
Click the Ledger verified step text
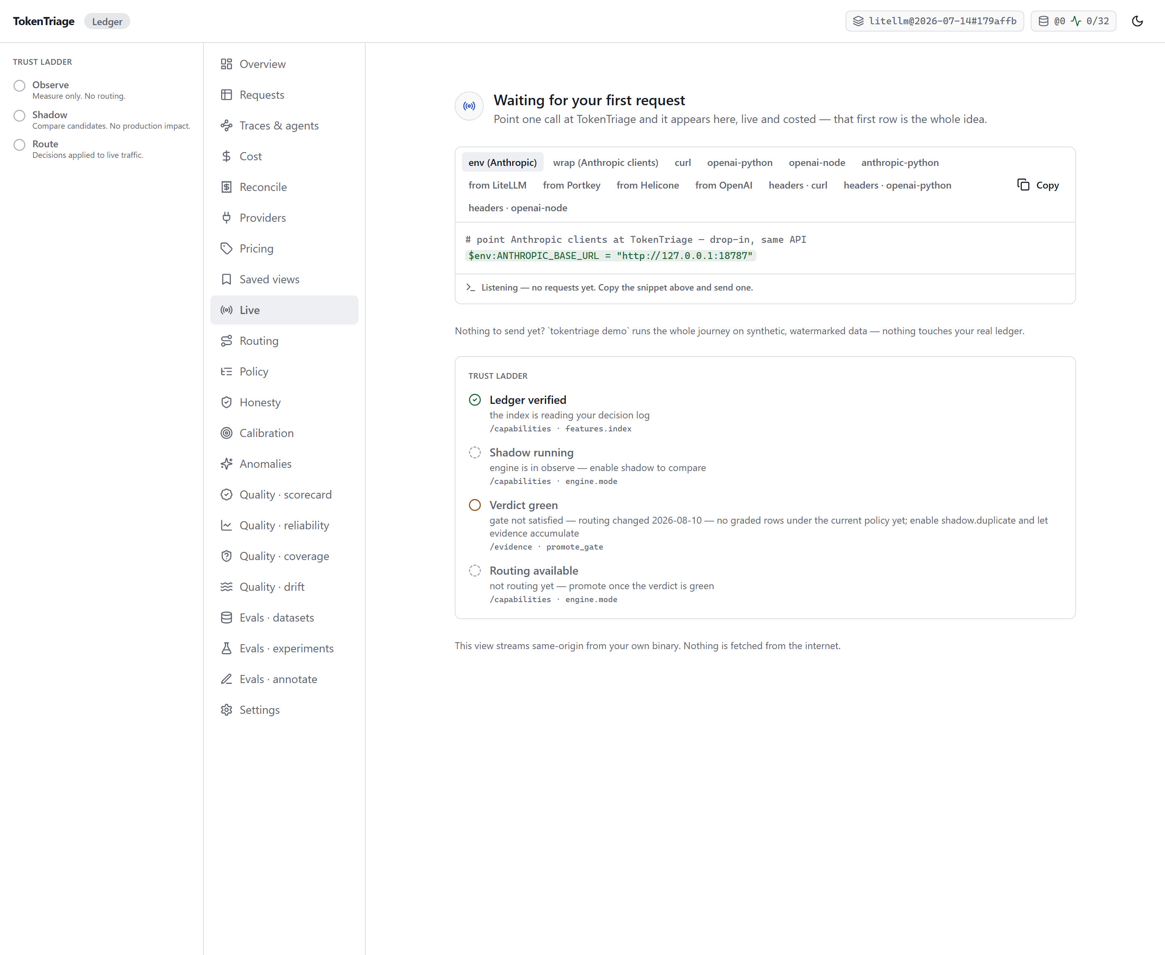(528, 400)
